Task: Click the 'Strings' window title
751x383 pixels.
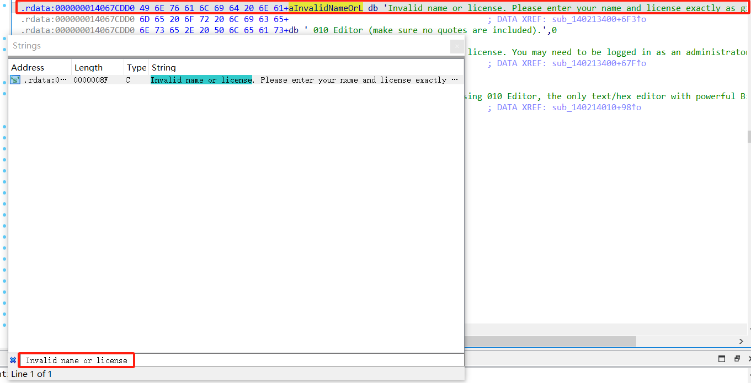Action: [26, 46]
